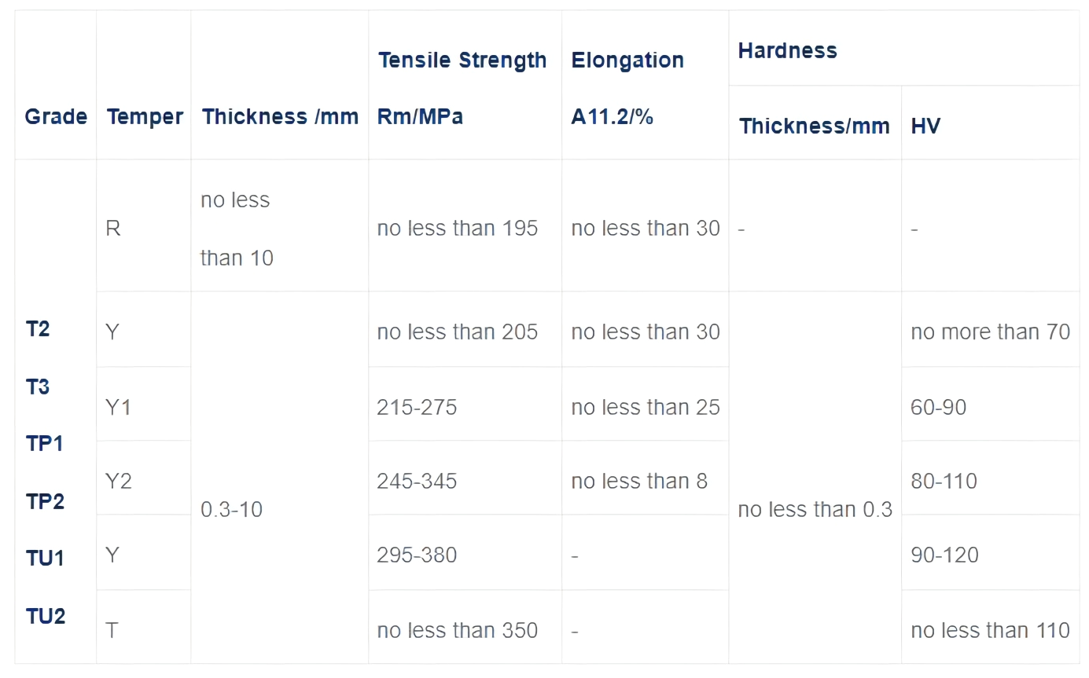Click the Elongation column header
The height and width of the screenshot is (678, 1089).
coord(627,60)
